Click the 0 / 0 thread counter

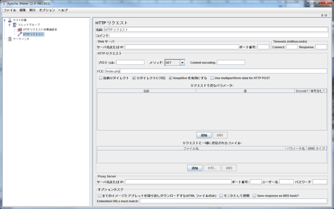coord(324,15)
